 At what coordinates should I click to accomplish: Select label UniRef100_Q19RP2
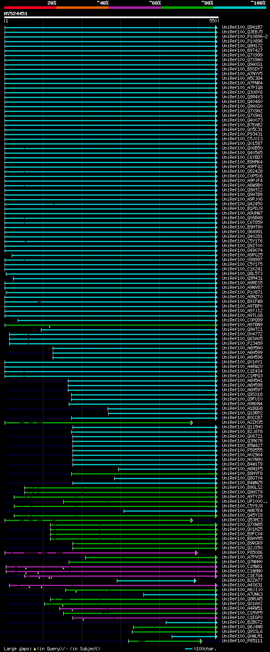click(x=242, y=413)
